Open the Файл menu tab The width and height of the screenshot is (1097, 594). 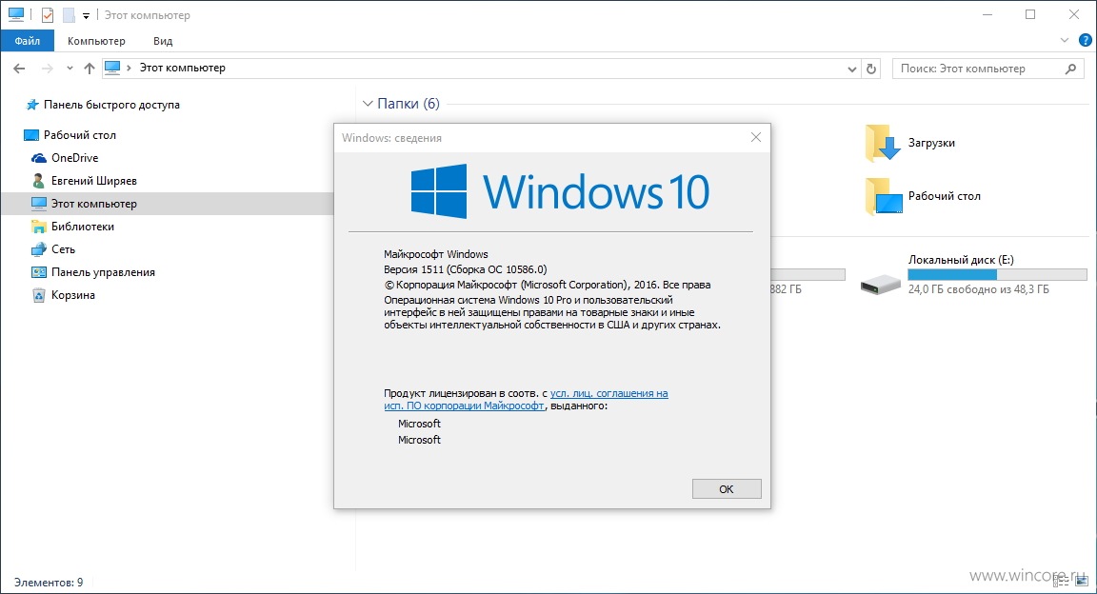click(x=28, y=41)
